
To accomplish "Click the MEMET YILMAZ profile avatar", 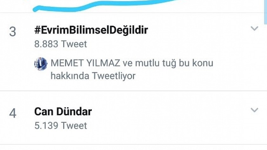I will (41, 64).
